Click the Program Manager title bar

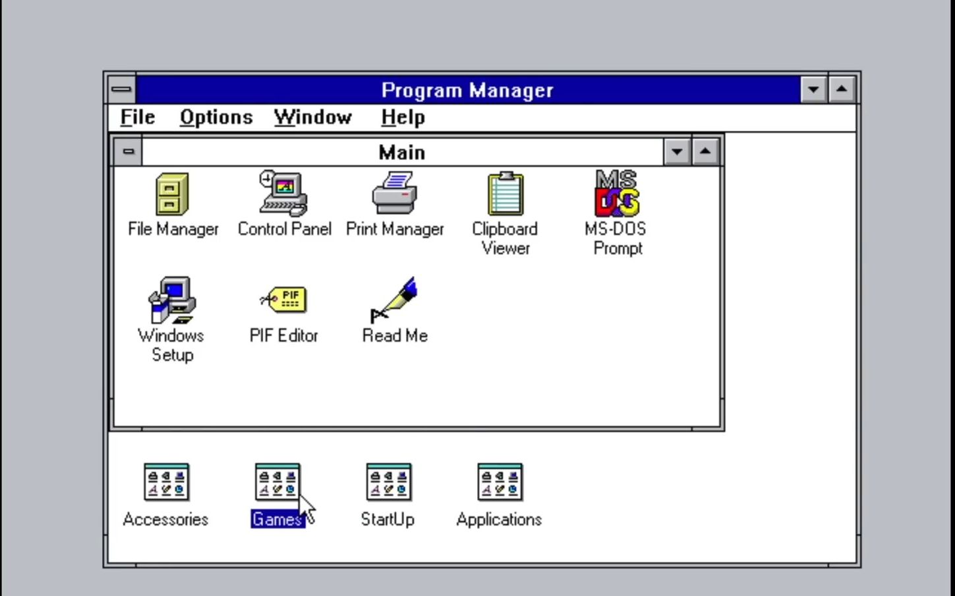(468, 90)
